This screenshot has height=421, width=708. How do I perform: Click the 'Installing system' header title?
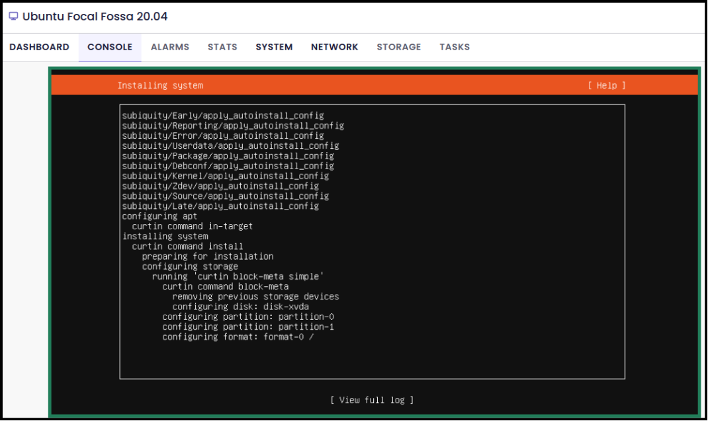coord(160,85)
